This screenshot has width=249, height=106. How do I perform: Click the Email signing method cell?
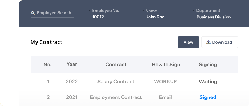pos(165,97)
